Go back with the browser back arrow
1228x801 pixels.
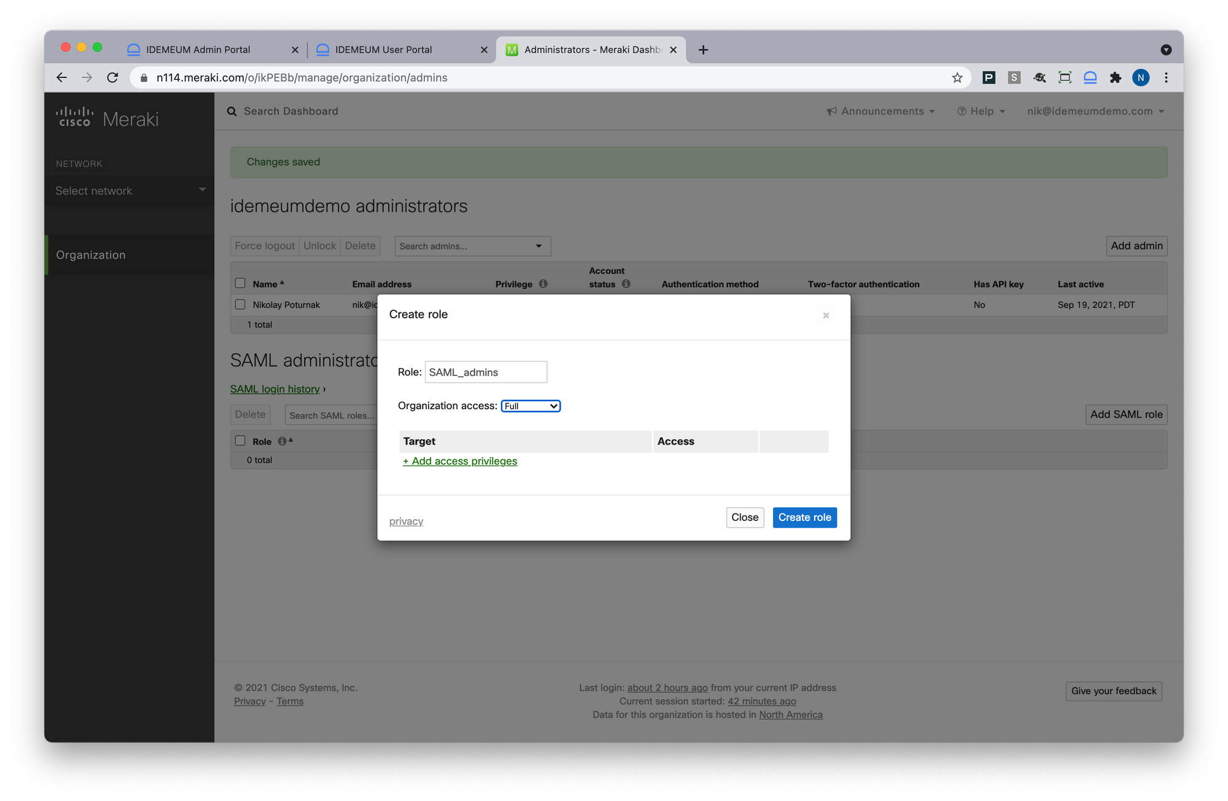(x=61, y=77)
